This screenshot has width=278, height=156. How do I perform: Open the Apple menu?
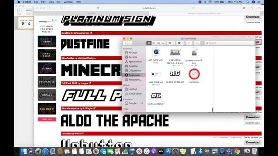pyautogui.click(x=19, y=2)
